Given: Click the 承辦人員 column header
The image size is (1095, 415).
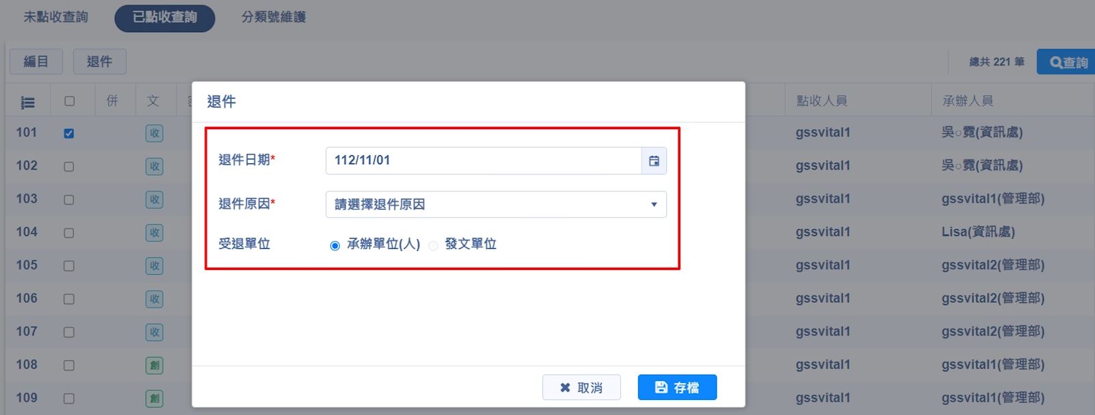Looking at the screenshot, I should point(968,101).
